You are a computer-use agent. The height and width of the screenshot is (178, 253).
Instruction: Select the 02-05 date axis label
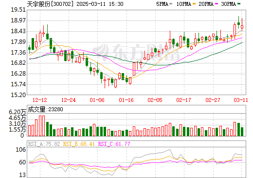(x=155, y=100)
